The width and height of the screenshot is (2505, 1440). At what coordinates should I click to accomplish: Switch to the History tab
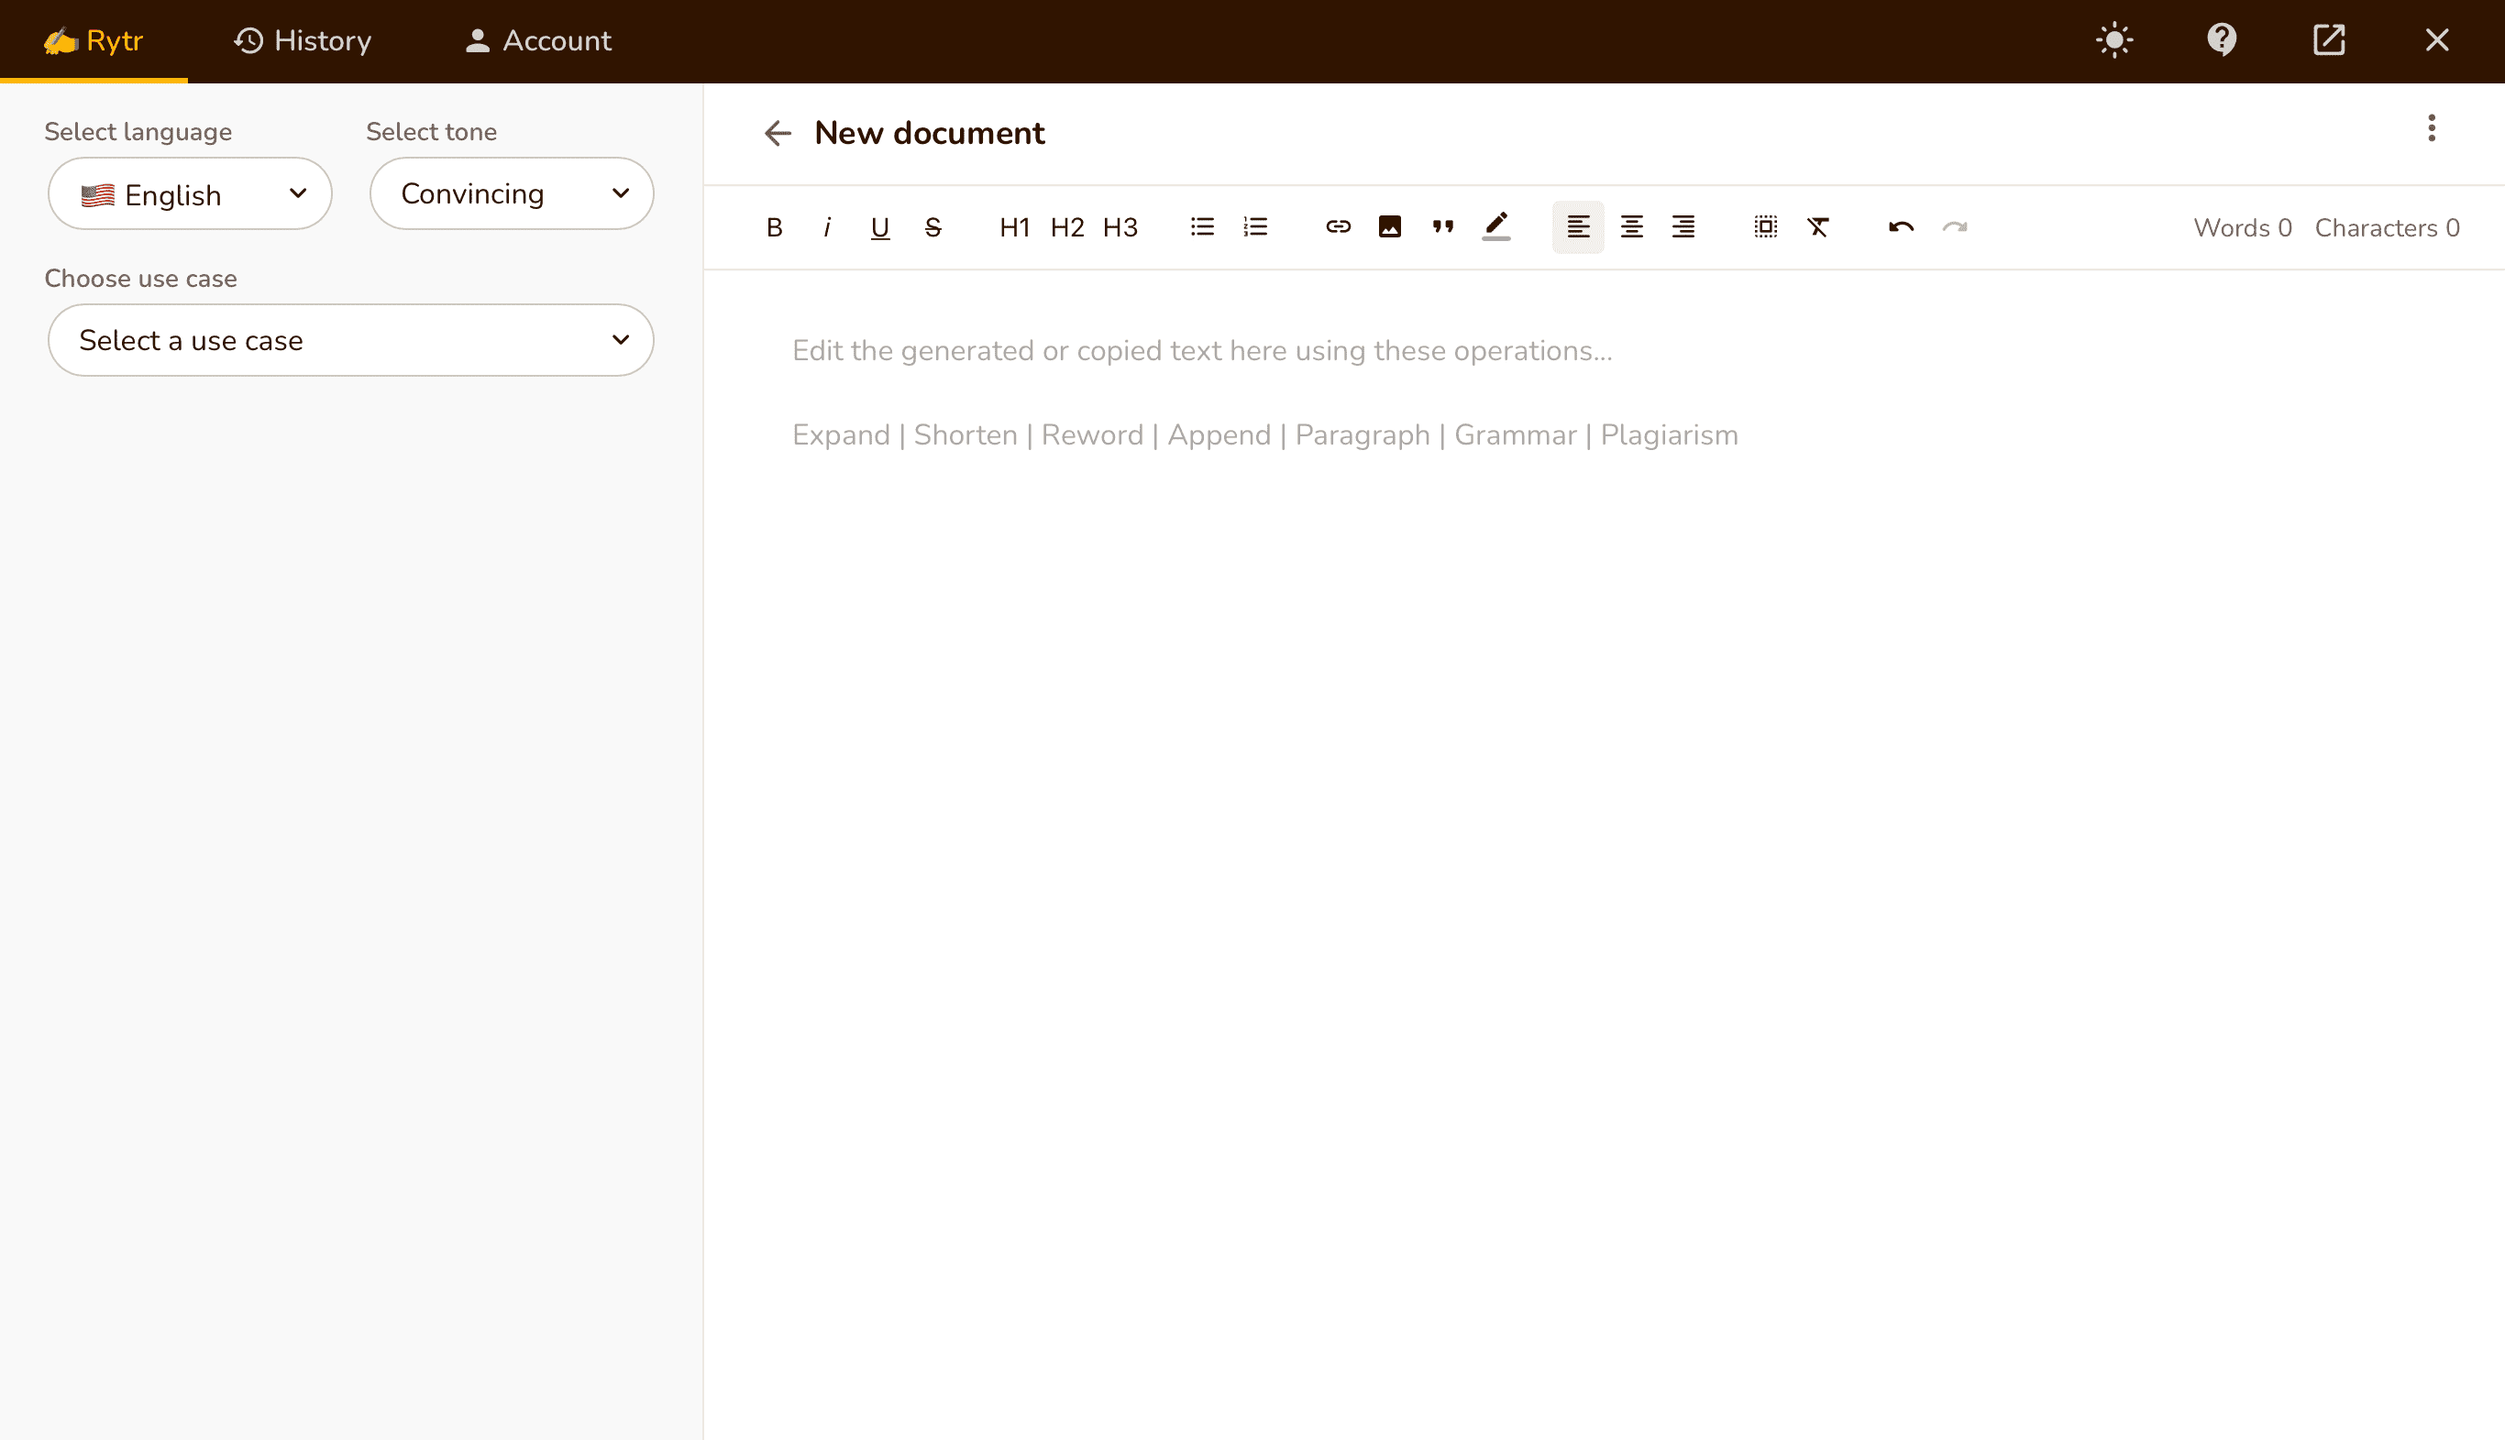(303, 40)
